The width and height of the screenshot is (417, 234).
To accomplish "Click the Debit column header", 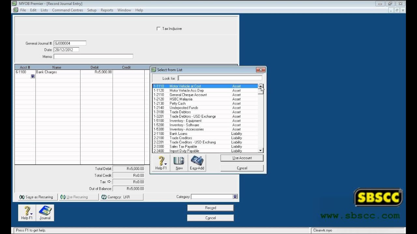I will [94, 67].
